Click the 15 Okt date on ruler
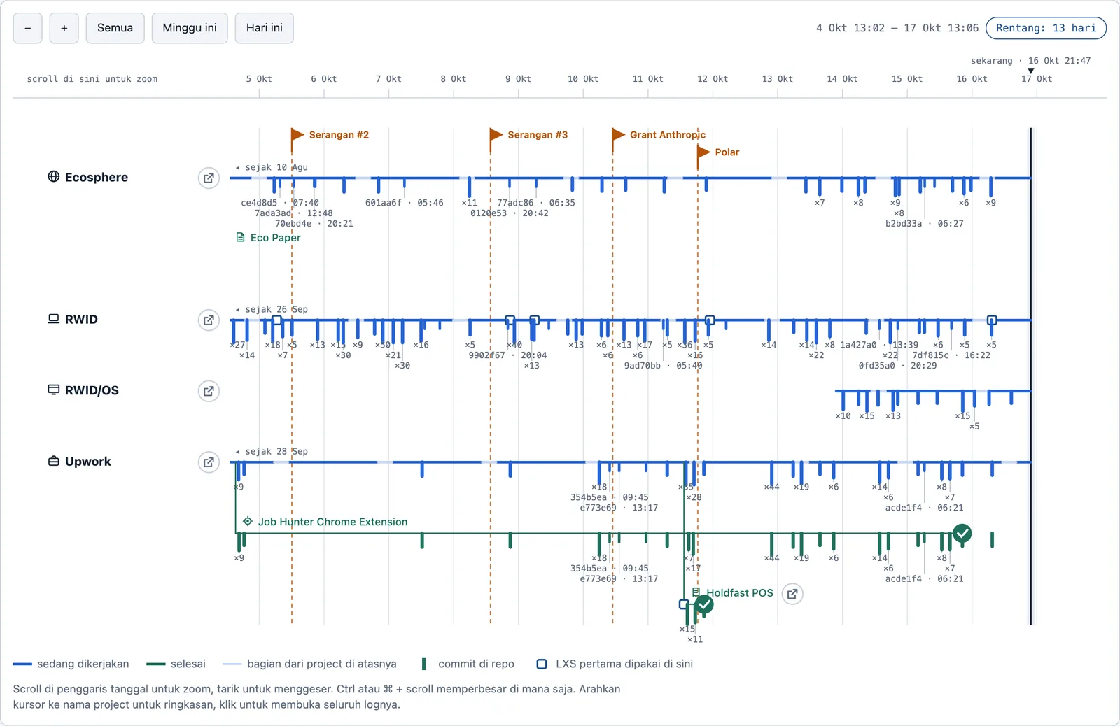1120x726 pixels. [x=907, y=79]
